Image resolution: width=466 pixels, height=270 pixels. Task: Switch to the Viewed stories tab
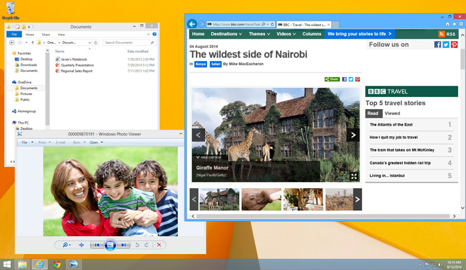(392, 114)
